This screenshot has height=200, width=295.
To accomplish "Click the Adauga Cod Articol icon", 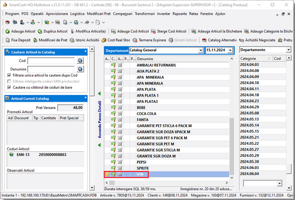I will (x=113, y=31).
